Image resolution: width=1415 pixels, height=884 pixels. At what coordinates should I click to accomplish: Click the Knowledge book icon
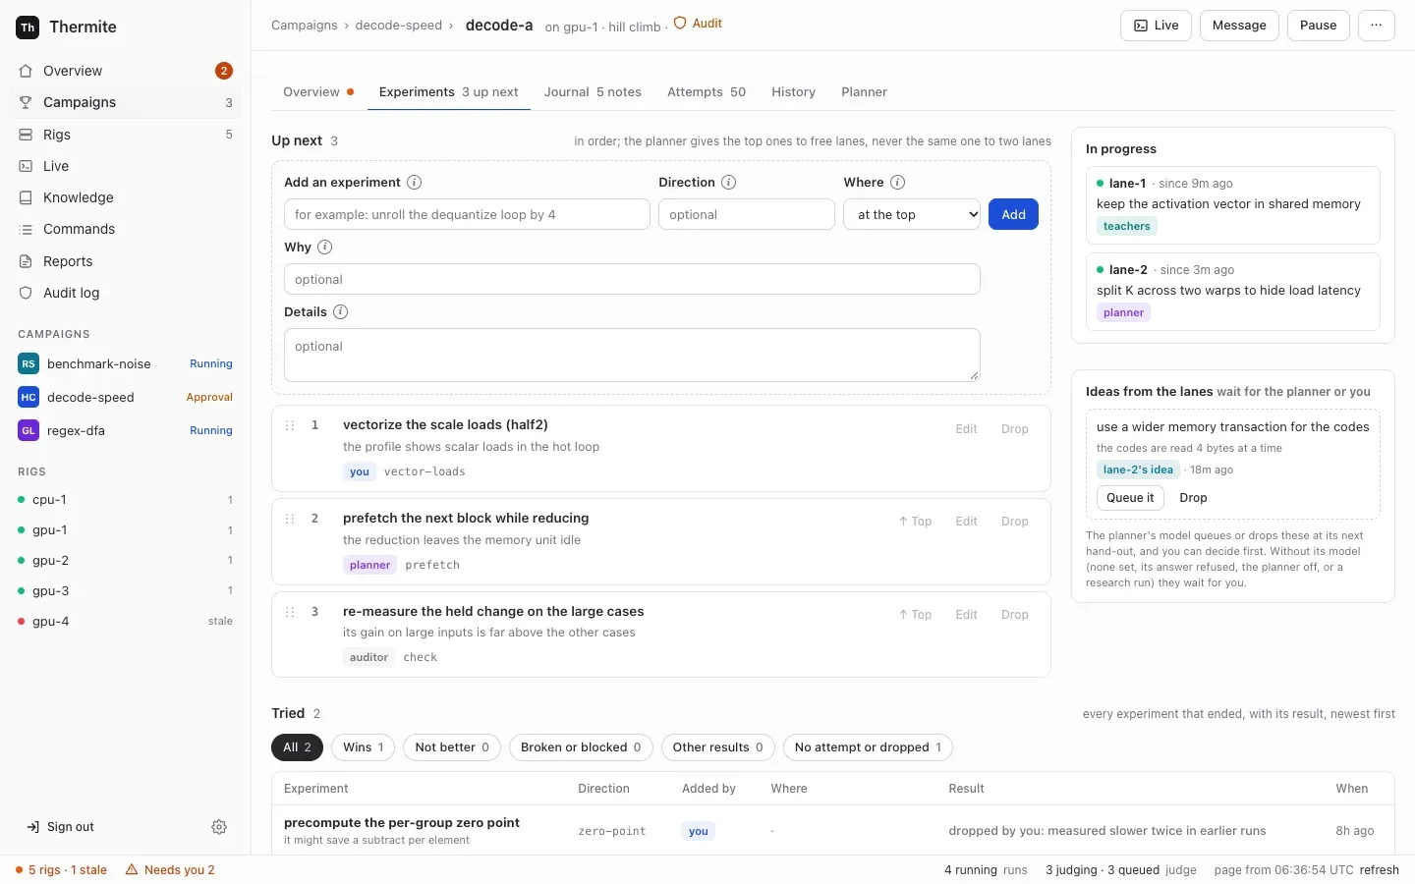[x=26, y=197]
